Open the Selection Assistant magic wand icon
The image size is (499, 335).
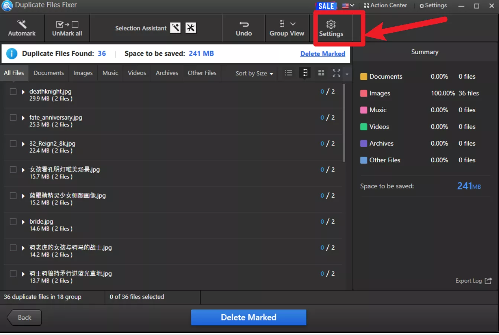point(175,28)
